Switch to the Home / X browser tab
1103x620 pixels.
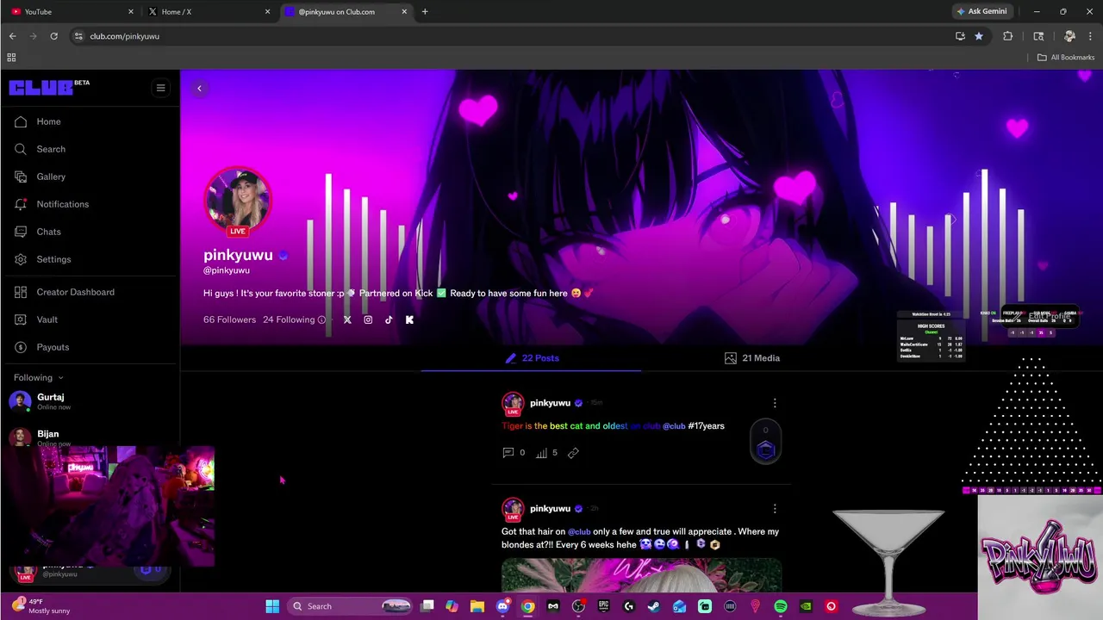[x=207, y=12]
